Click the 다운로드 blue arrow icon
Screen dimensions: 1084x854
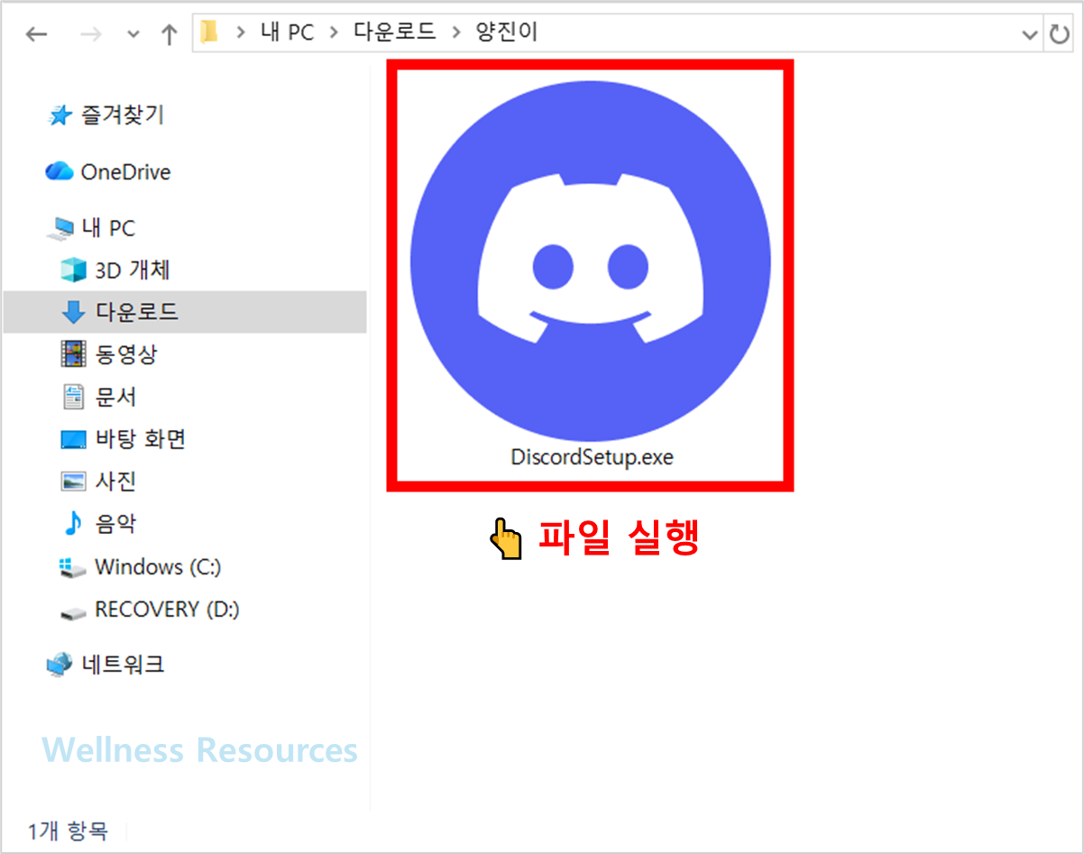pos(73,312)
